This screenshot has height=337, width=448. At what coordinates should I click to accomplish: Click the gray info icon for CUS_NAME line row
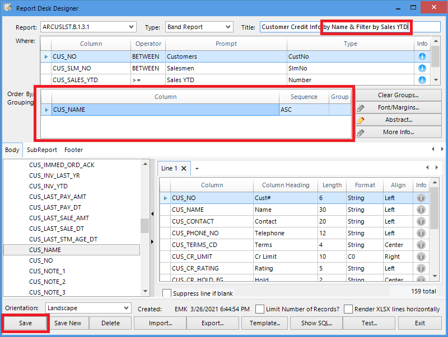click(x=421, y=210)
